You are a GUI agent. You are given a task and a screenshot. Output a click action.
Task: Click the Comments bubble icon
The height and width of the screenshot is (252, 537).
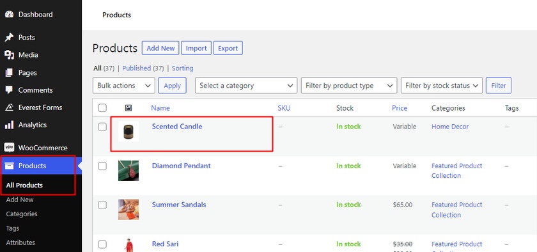[9, 90]
